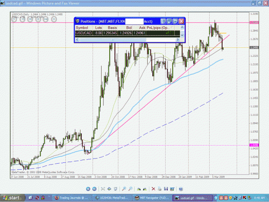Click Positions horizontal scroll-right arrow
The height and width of the screenshot is (202, 269).
(x=178, y=40)
